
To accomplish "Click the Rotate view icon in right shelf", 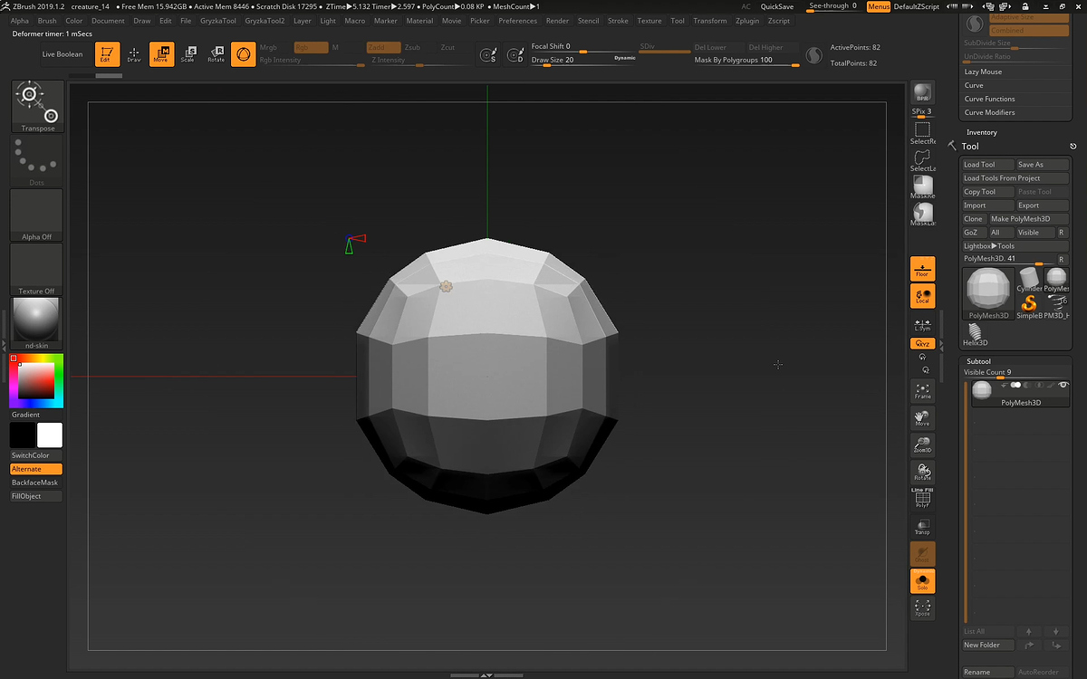I will pyautogui.click(x=922, y=473).
